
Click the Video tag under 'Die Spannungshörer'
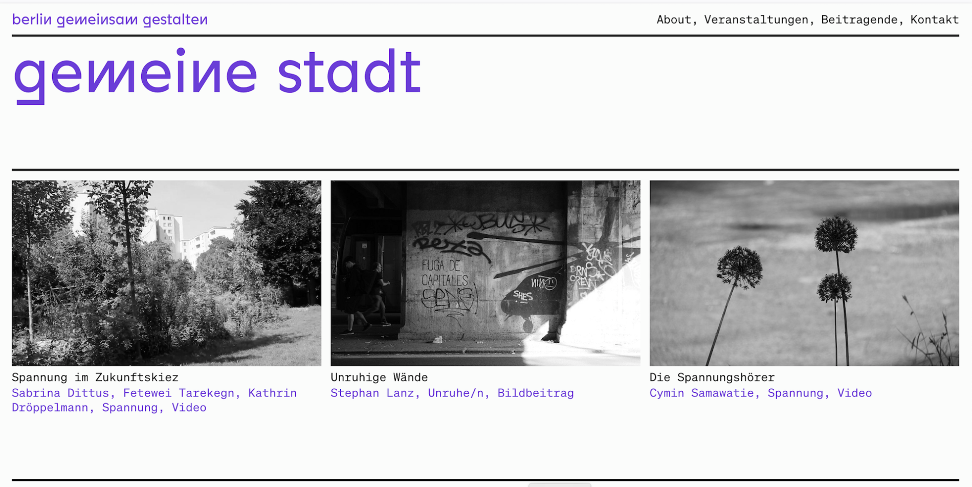(x=854, y=393)
